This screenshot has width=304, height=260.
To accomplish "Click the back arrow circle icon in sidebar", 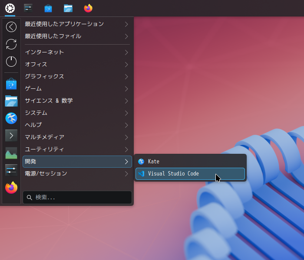I will 11,27.
